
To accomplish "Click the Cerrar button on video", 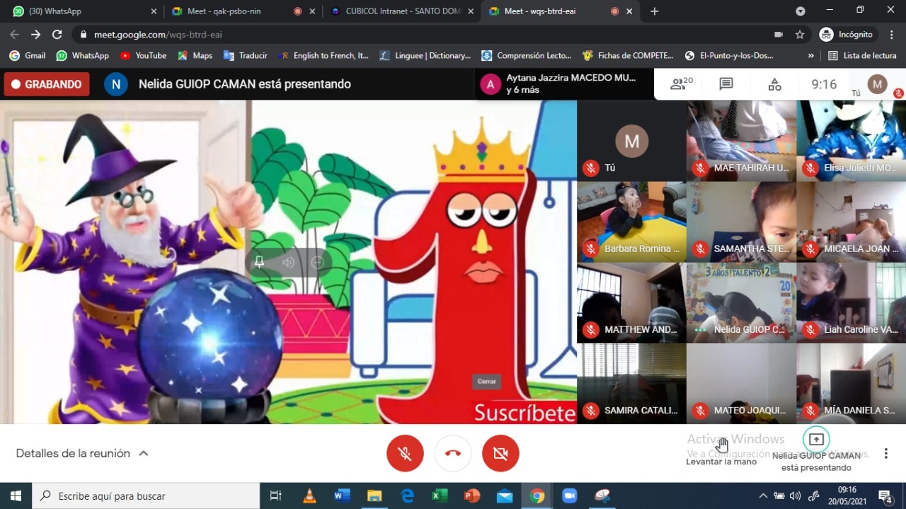I will pyautogui.click(x=487, y=381).
